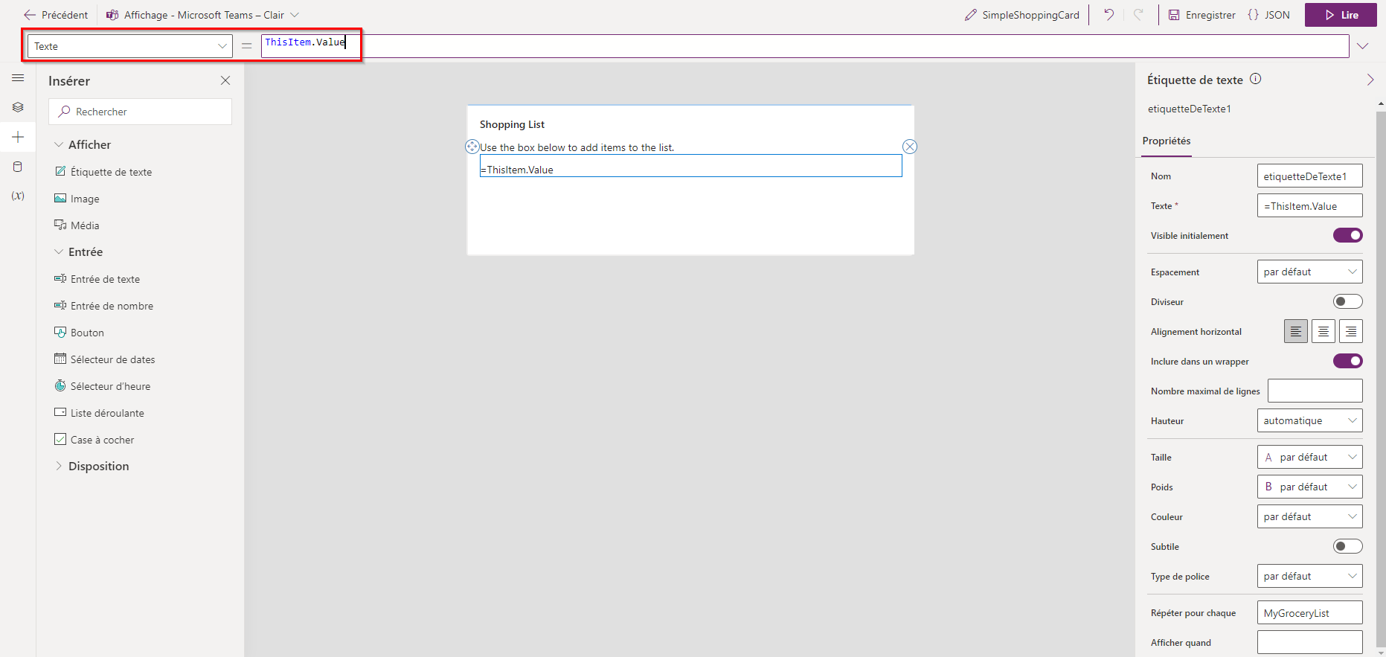Insert an Étiquette de texte control
This screenshot has width=1386, height=657.
tap(103, 172)
